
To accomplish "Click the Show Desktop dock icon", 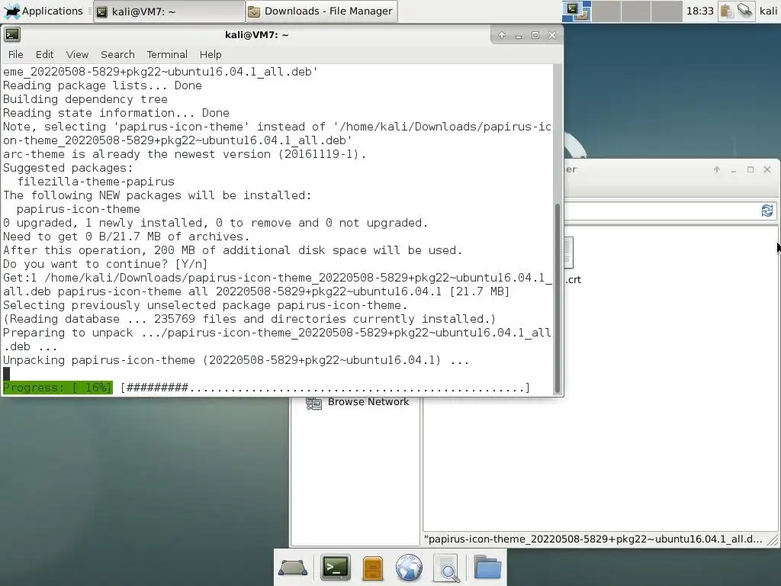I will click(292, 568).
